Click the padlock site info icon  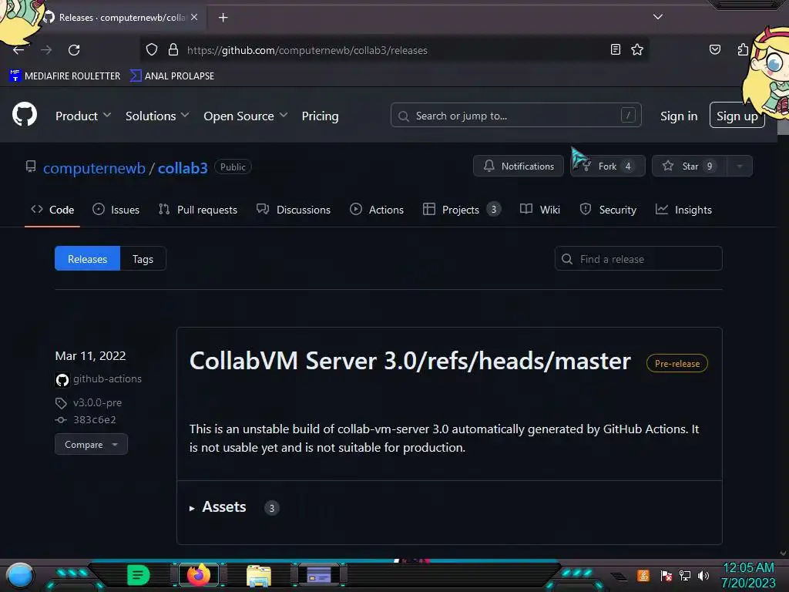tap(173, 49)
